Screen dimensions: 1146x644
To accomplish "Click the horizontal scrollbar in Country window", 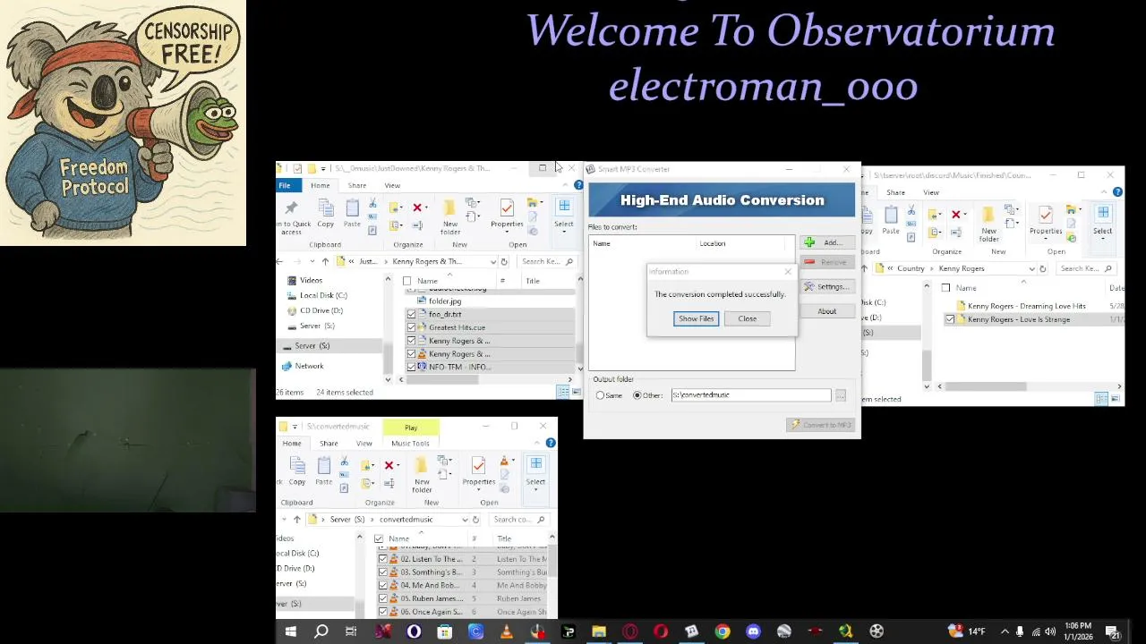I will pos(987,386).
